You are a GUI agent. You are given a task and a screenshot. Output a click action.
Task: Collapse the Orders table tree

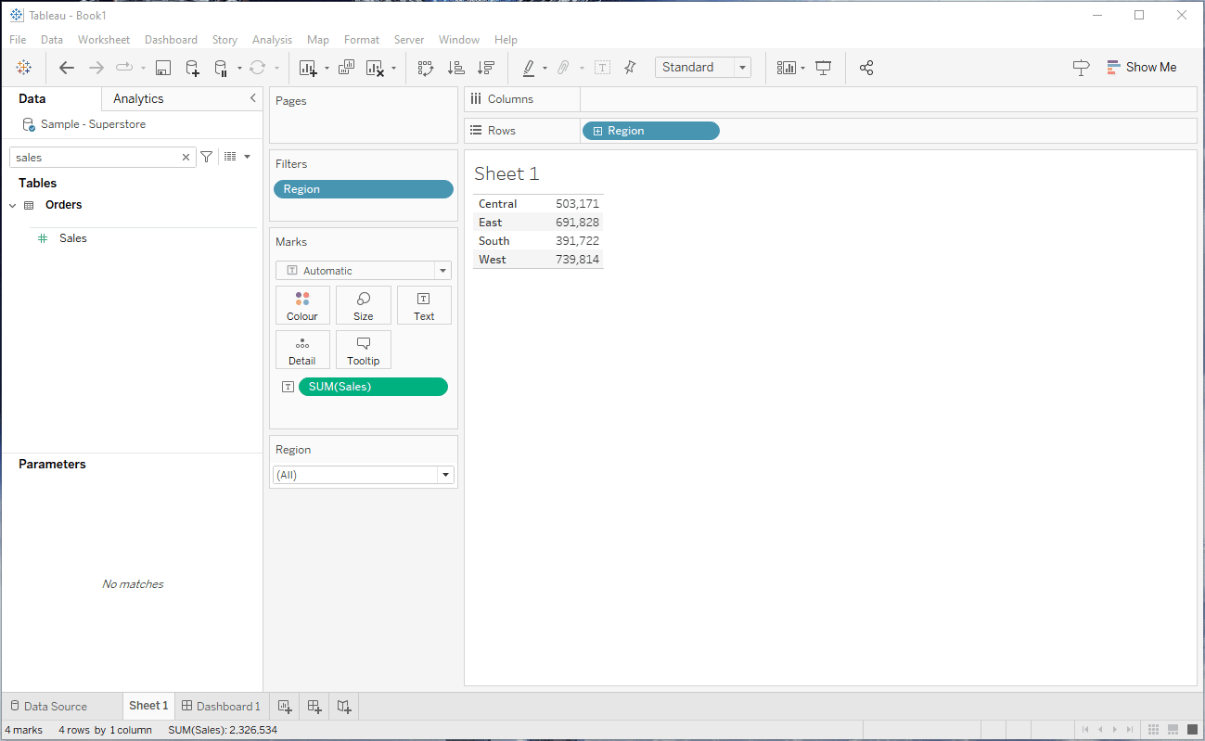(12, 206)
